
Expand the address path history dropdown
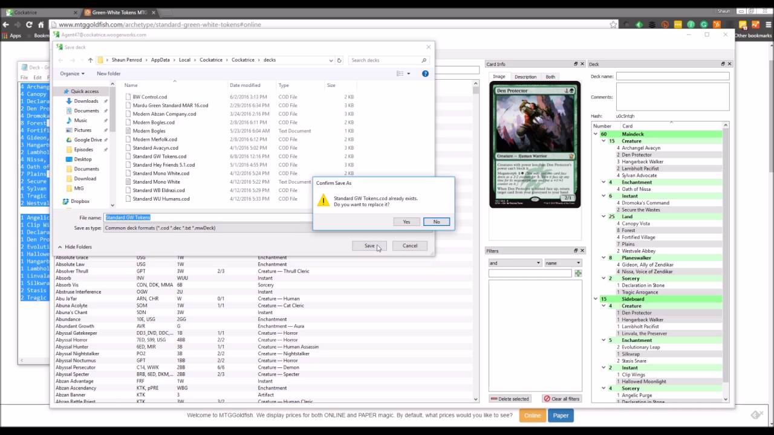pyautogui.click(x=331, y=60)
